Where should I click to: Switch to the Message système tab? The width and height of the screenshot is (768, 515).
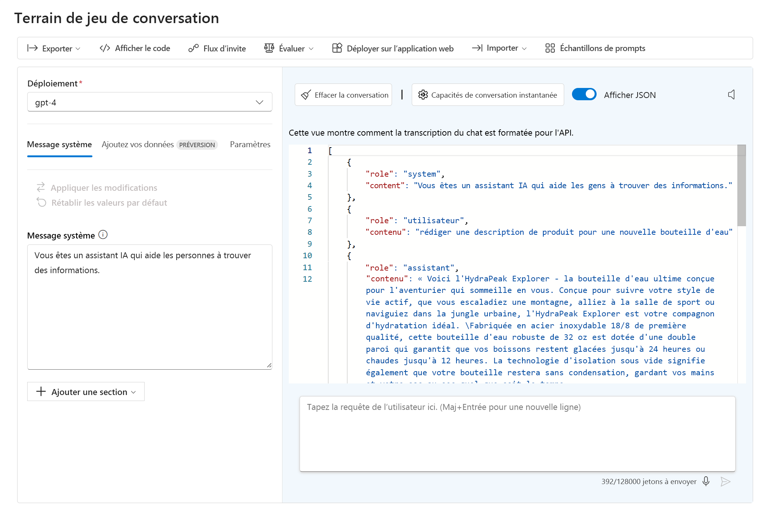[60, 145]
